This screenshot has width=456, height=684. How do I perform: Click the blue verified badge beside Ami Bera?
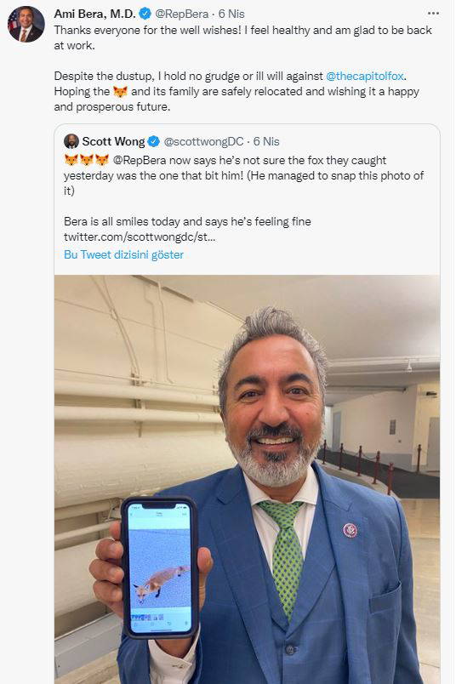pos(145,14)
